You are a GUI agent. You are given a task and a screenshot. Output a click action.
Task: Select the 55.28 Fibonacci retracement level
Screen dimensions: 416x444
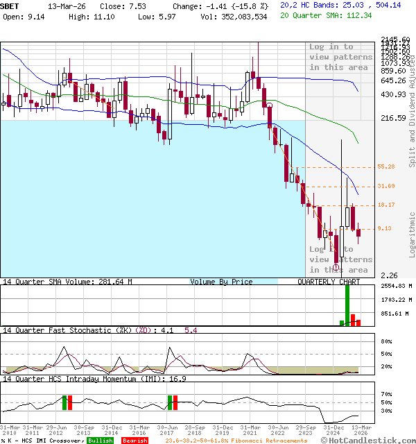pyautogui.click(x=385, y=167)
